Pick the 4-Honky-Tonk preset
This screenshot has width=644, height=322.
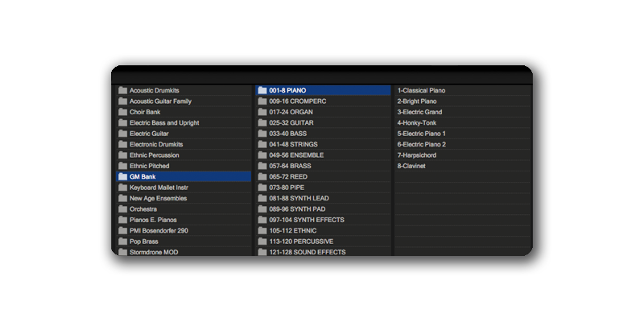point(417,122)
